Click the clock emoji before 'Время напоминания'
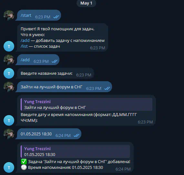Screen dimensions: 184x175 [24, 168]
